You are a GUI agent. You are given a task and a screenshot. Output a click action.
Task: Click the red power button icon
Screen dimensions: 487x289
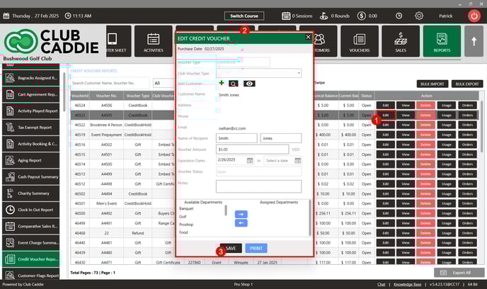click(x=474, y=16)
